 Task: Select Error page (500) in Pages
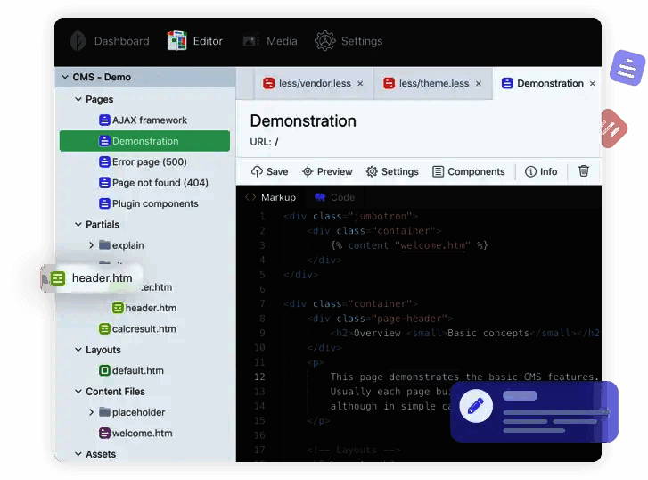pyautogui.click(x=149, y=162)
